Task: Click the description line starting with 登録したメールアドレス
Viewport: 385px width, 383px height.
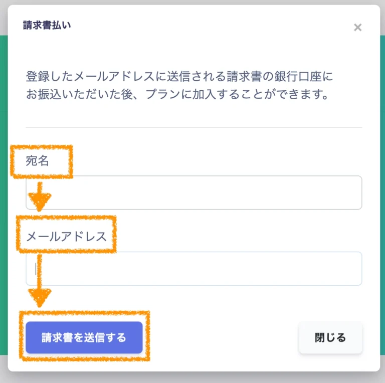Action: pos(179,77)
